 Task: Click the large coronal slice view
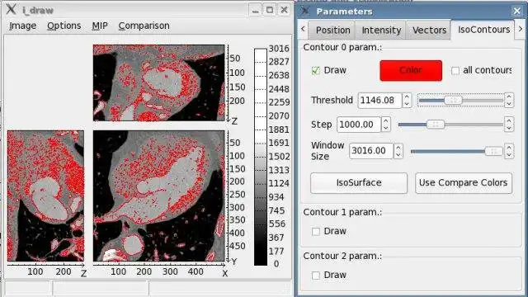159,196
